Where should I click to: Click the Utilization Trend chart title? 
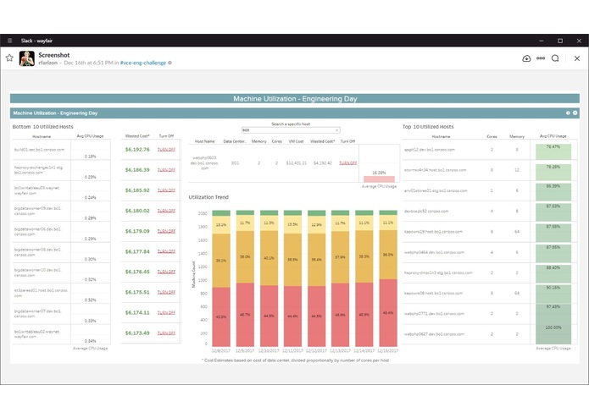click(x=208, y=197)
